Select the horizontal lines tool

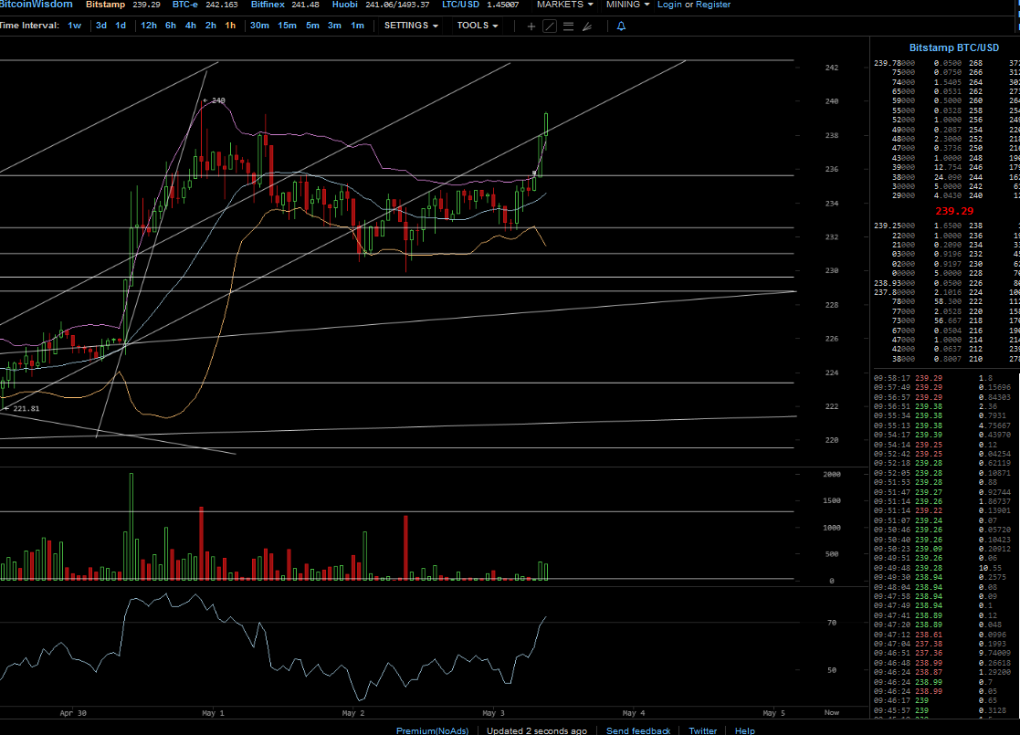coord(569,26)
